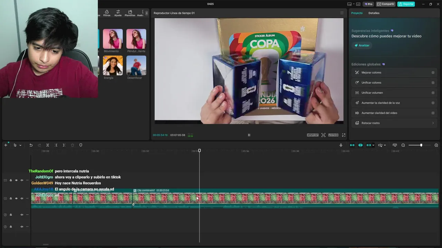The height and width of the screenshot is (248, 442).
Task: Click the player zoom magnifier icon
Action: (x=323, y=135)
